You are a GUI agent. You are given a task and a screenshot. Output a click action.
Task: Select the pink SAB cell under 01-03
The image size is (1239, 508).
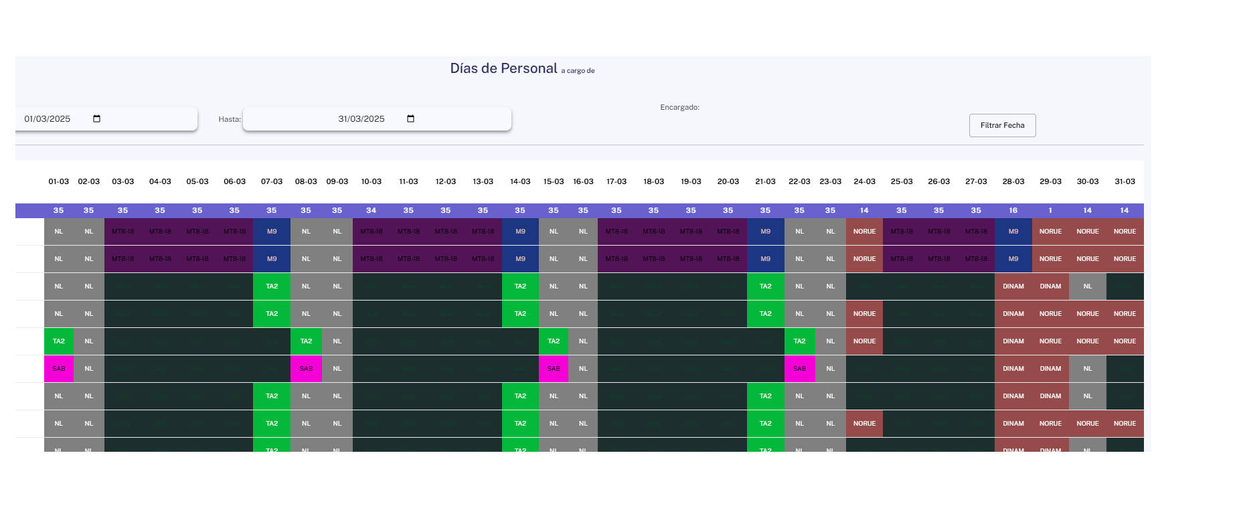(59, 369)
